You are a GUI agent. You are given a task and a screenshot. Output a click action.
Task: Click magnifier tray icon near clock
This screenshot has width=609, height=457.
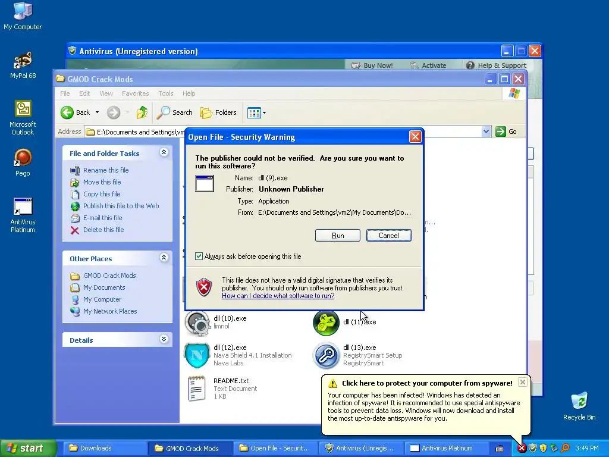(x=565, y=449)
